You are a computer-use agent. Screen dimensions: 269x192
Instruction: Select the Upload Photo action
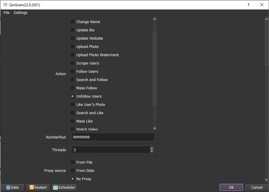[x=84, y=47]
